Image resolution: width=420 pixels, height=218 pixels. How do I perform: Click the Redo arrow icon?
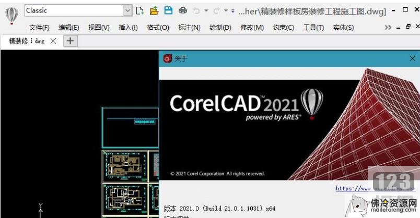tap(216, 10)
